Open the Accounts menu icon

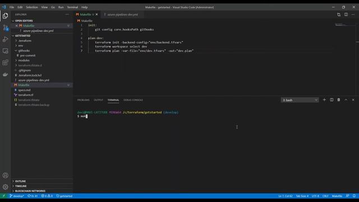5,176
